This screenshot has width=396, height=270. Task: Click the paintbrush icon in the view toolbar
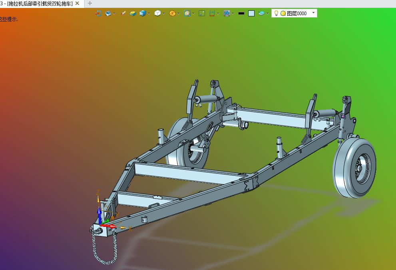point(123,13)
